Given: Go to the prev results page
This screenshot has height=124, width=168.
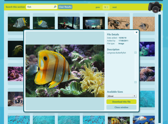Looking at the screenshot, I should (x=98, y=7).
